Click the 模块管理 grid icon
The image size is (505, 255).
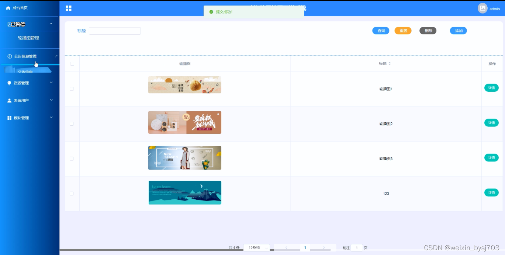point(10,118)
